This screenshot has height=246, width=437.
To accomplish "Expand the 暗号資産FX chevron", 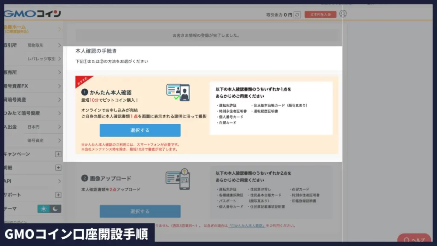I will (59, 86).
